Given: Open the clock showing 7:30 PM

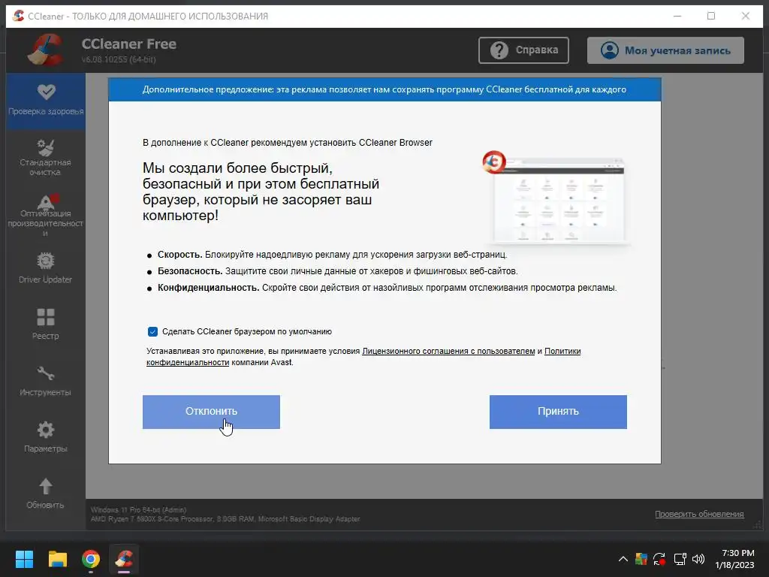Looking at the screenshot, I should (734, 559).
